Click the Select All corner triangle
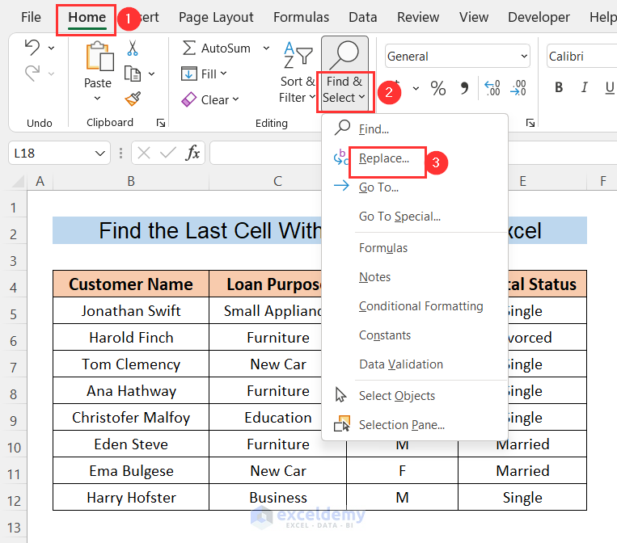Image resolution: width=617 pixels, height=543 pixels. (18, 181)
